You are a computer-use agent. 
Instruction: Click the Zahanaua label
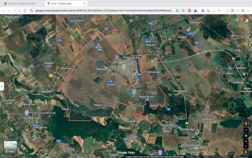[x=66, y=68]
